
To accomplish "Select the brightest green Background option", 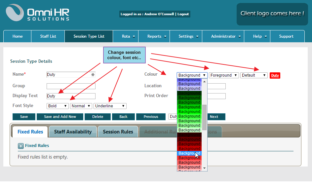I will coord(189,112).
